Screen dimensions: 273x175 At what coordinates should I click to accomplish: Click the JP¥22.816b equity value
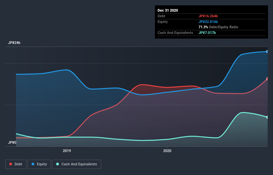coord(208,22)
